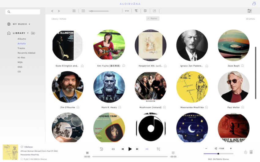
Task: Click the Play button
Action: (x=130, y=149)
